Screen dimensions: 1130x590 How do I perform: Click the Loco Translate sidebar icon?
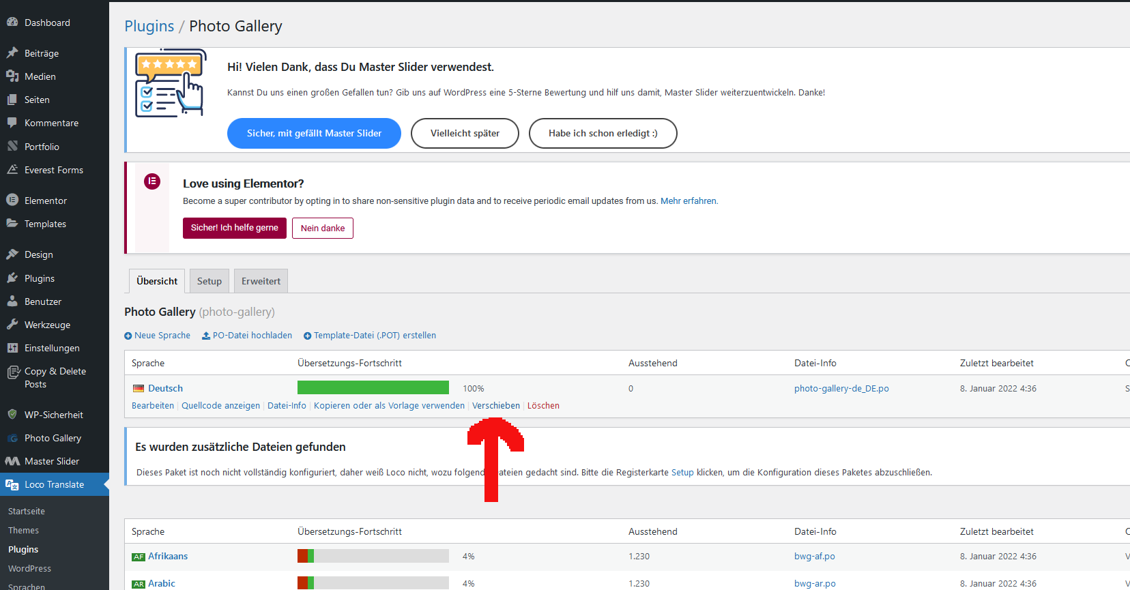(x=12, y=484)
